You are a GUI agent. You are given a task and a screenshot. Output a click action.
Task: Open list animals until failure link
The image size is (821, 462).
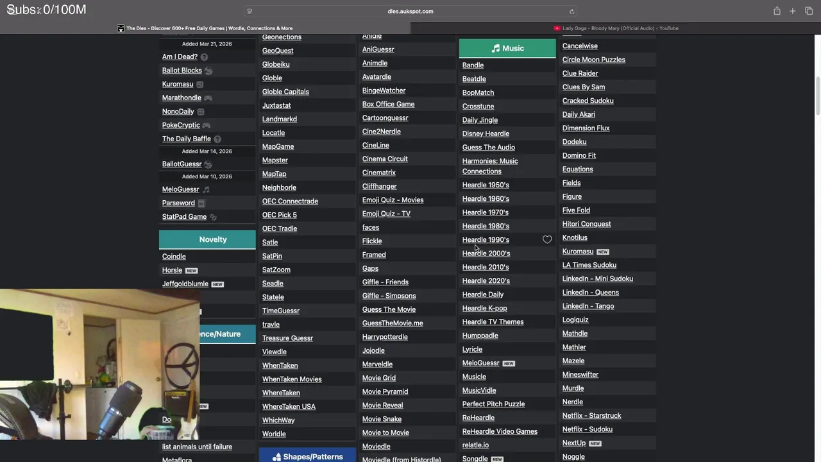[x=197, y=447]
